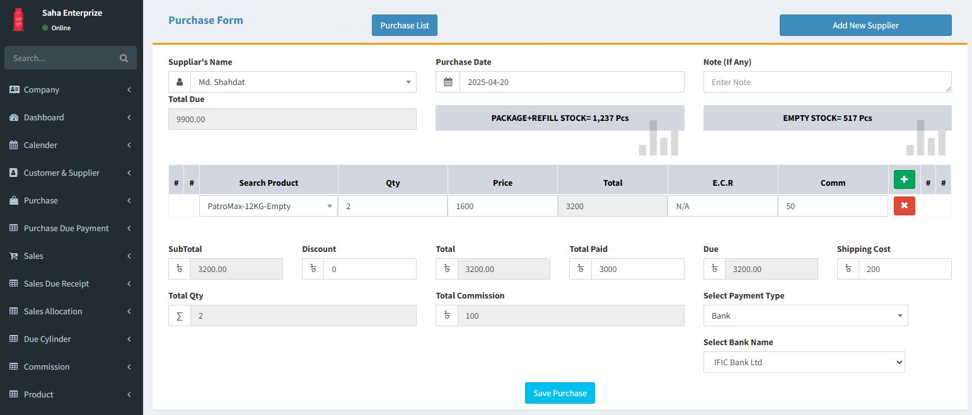Click the Purchase Due Payment table icon

[14, 228]
